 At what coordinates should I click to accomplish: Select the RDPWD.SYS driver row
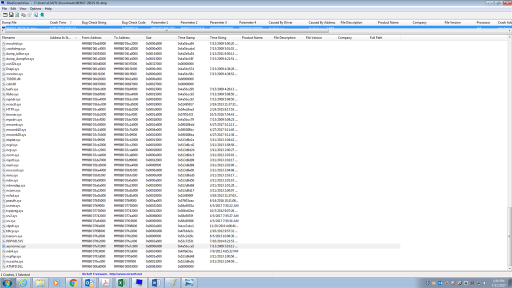click(200, 241)
